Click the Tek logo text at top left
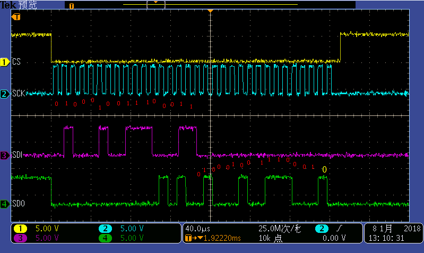The height and width of the screenshot is (253, 424). (8, 5)
